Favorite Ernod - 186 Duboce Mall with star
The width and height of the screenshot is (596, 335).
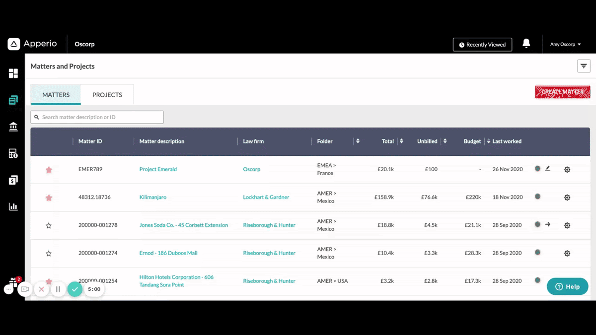pyautogui.click(x=49, y=253)
